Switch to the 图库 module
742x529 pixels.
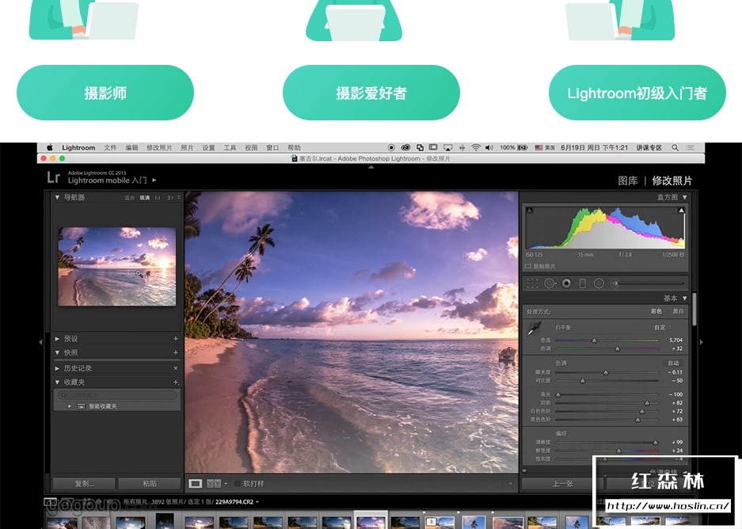tap(627, 181)
